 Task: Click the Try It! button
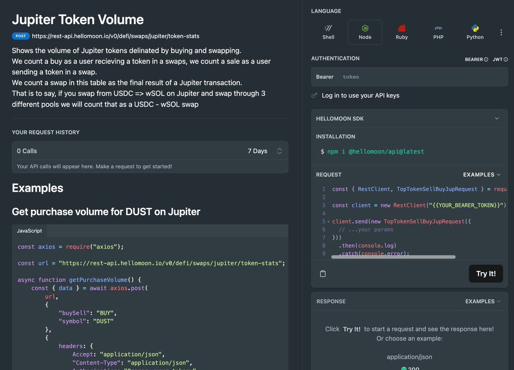[x=486, y=274]
